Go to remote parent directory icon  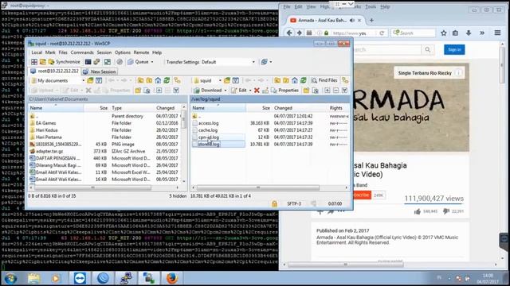pyautogui.click(x=277, y=80)
